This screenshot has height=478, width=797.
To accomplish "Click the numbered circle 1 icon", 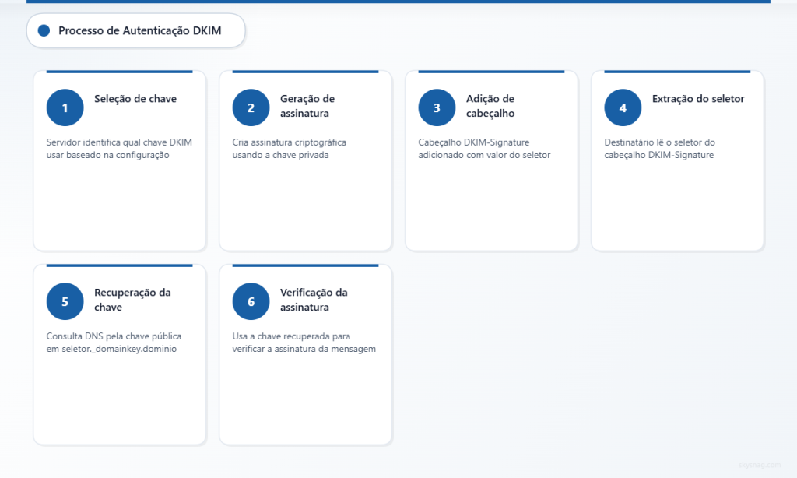I will pyautogui.click(x=65, y=107).
